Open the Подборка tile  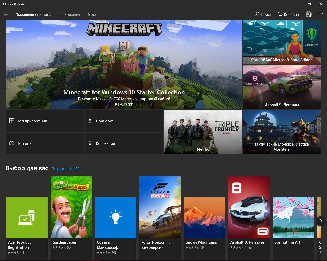pyautogui.click(x=124, y=121)
